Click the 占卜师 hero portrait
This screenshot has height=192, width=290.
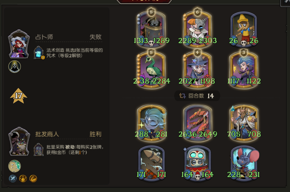(19, 44)
